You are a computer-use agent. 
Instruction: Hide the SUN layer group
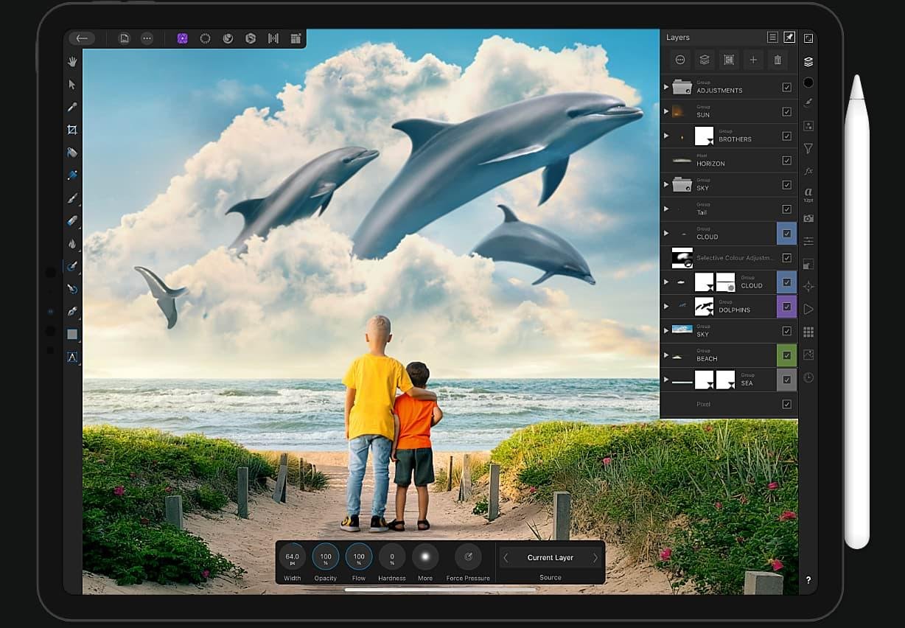pos(786,112)
